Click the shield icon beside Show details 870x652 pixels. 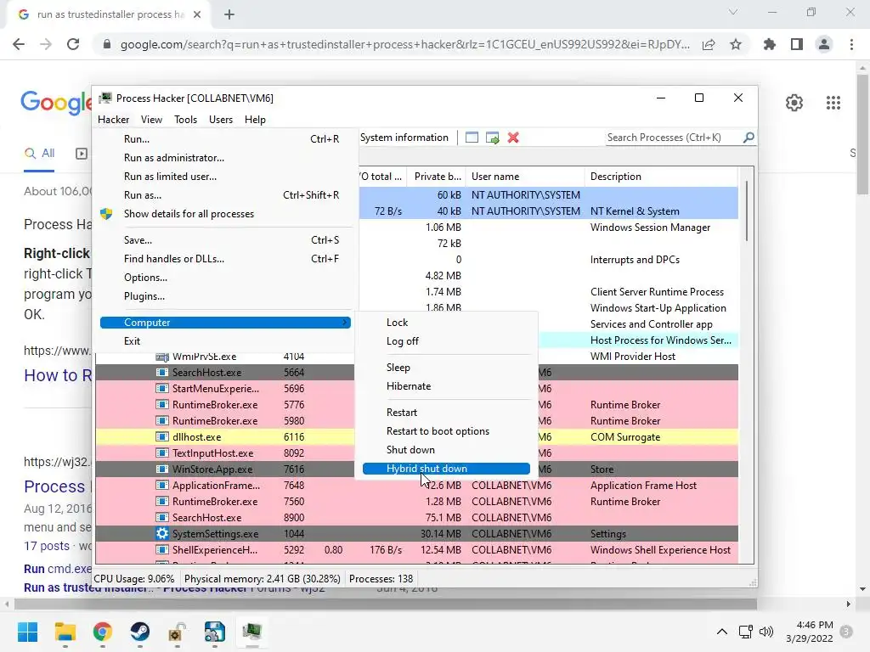click(x=106, y=214)
